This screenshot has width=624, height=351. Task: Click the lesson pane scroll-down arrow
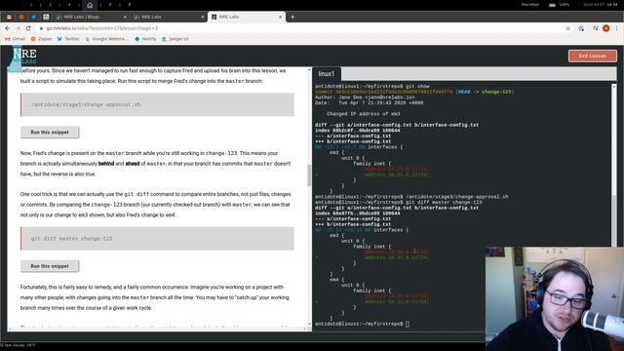pos(310,325)
